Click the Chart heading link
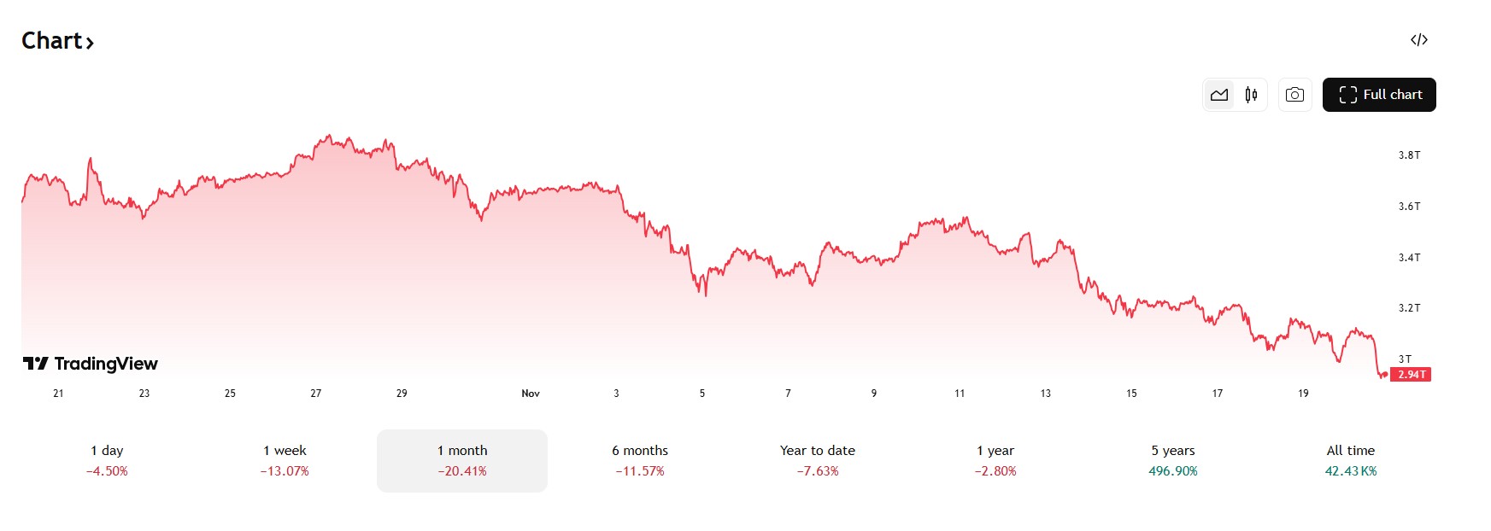The height and width of the screenshot is (531, 1491). tap(51, 41)
